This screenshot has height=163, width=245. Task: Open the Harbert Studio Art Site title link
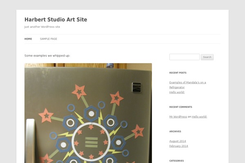(56, 20)
